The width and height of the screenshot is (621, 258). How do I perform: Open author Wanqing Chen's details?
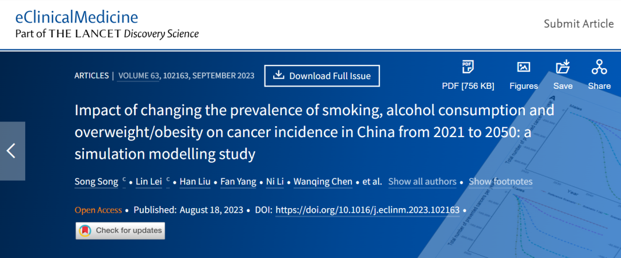[x=323, y=182]
